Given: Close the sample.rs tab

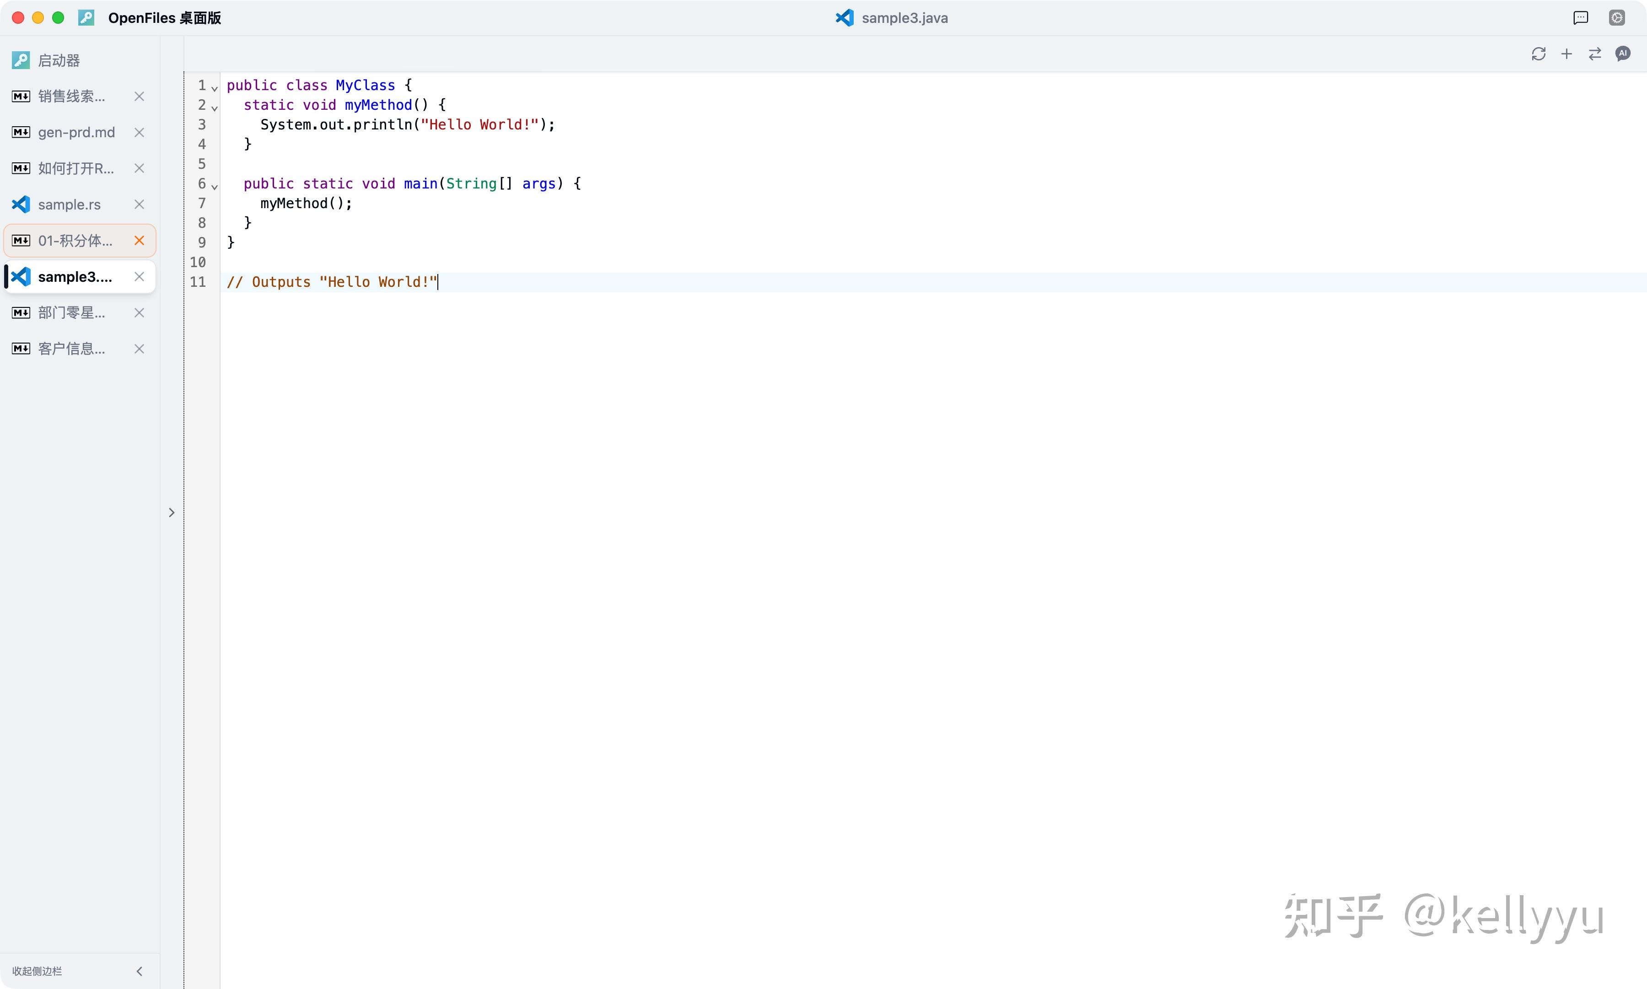Looking at the screenshot, I should 139,204.
